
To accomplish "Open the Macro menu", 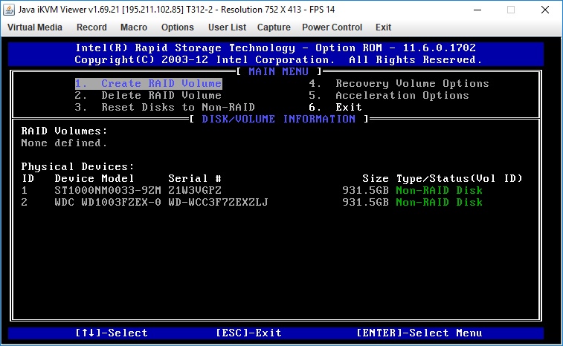I will (x=134, y=27).
